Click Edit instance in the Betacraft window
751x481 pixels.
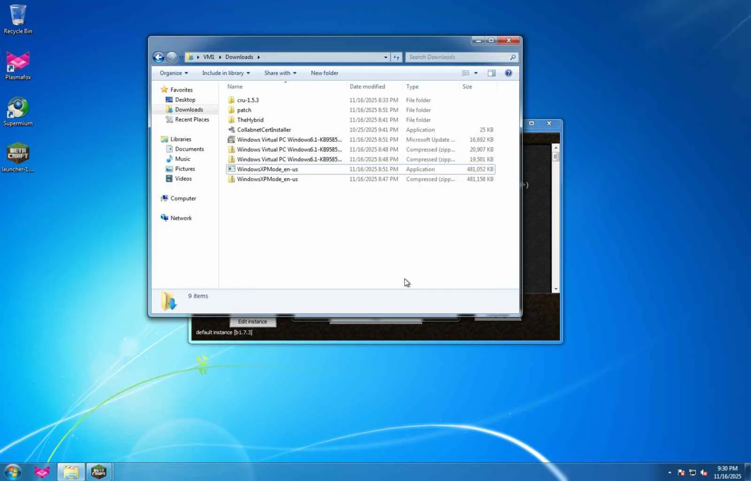tap(253, 322)
